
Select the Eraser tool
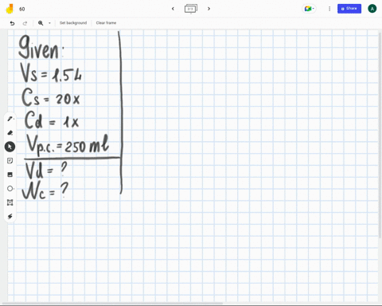(10, 132)
